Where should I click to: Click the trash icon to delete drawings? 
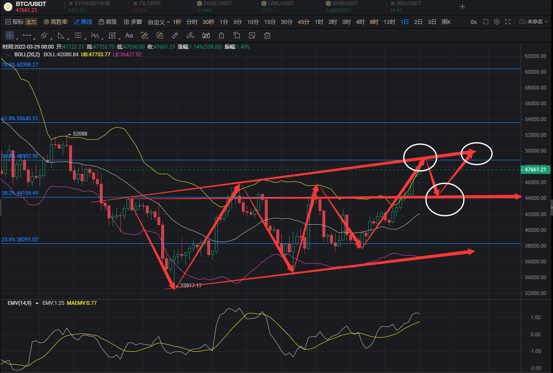(x=267, y=36)
